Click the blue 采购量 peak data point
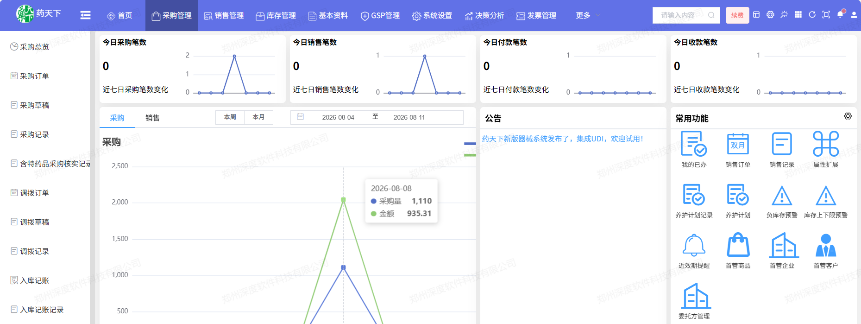Viewport: 861px width, 324px height. pyautogui.click(x=343, y=267)
